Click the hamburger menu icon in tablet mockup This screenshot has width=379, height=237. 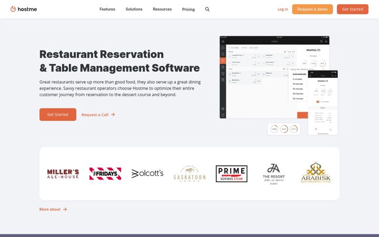point(223,42)
